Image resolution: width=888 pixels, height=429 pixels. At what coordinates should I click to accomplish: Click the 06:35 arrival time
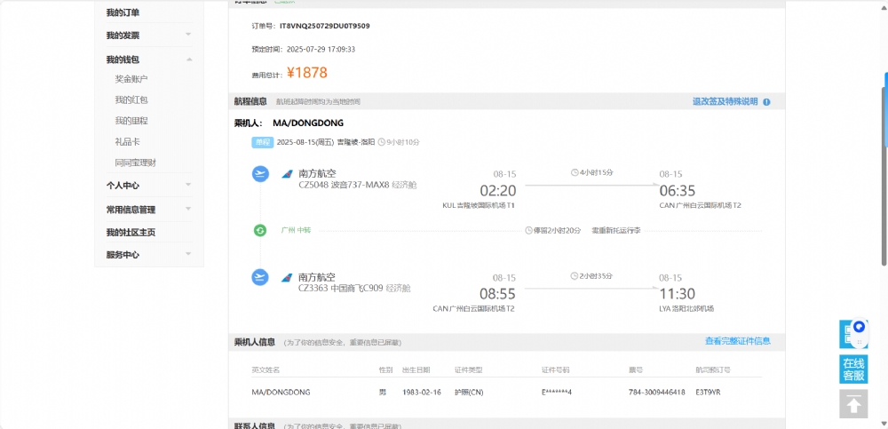pos(677,190)
